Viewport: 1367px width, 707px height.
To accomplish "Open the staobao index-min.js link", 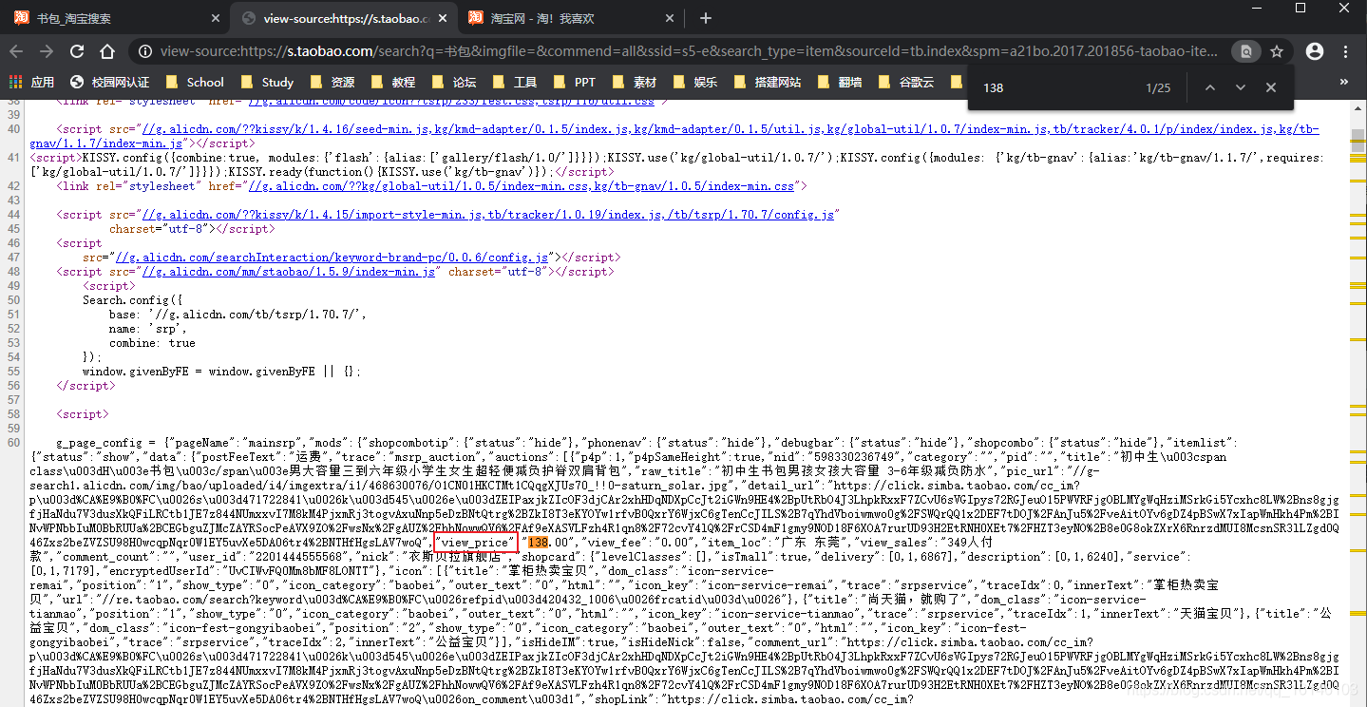I will (x=289, y=272).
